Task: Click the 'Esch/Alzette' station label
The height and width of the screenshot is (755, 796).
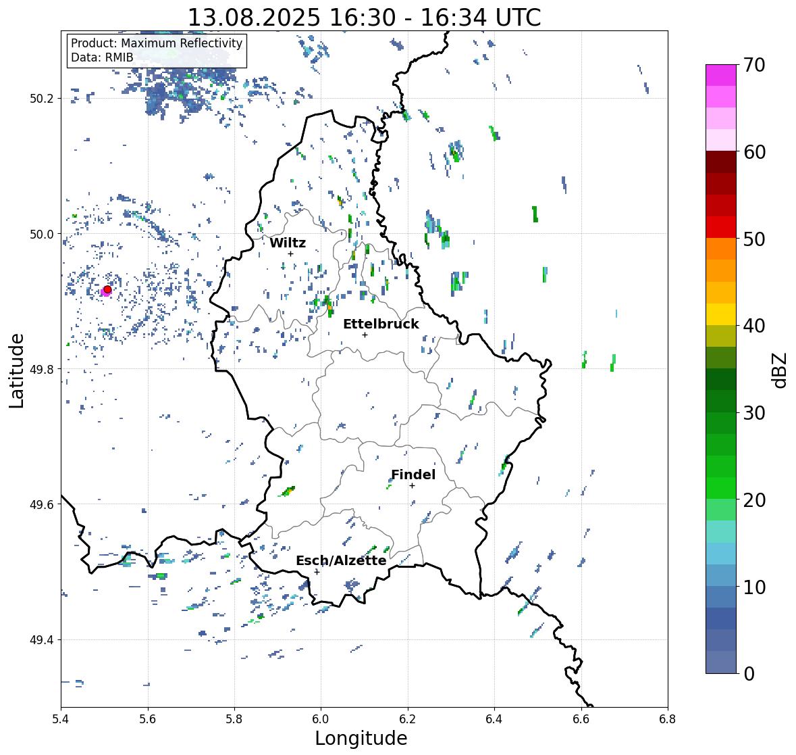Action: (x=341, y=560)
